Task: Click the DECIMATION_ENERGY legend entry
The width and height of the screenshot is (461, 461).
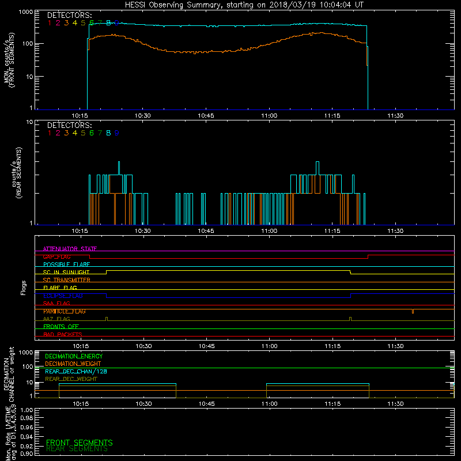Action: [x=74, y=356]
